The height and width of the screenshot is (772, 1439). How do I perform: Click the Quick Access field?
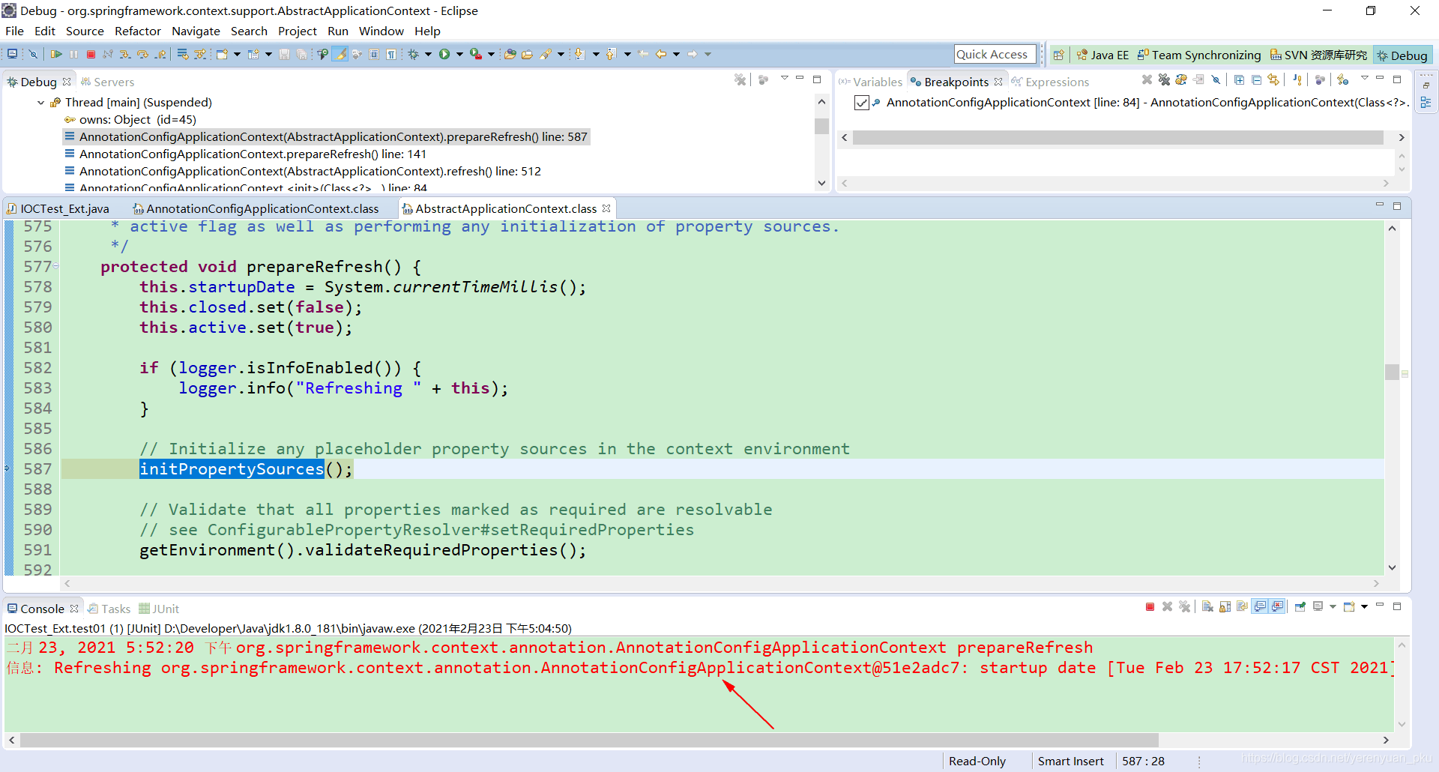[x=995, y=55]
